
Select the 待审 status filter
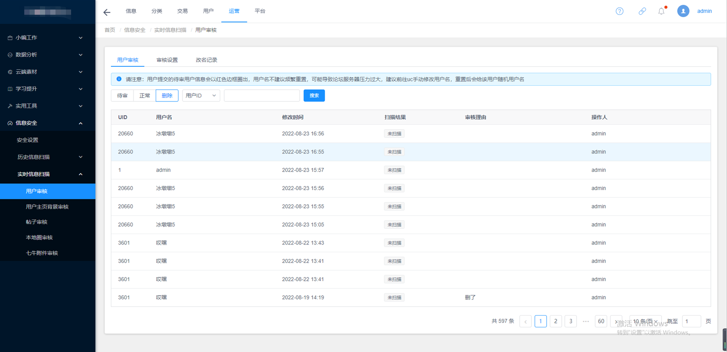(122, 95)
